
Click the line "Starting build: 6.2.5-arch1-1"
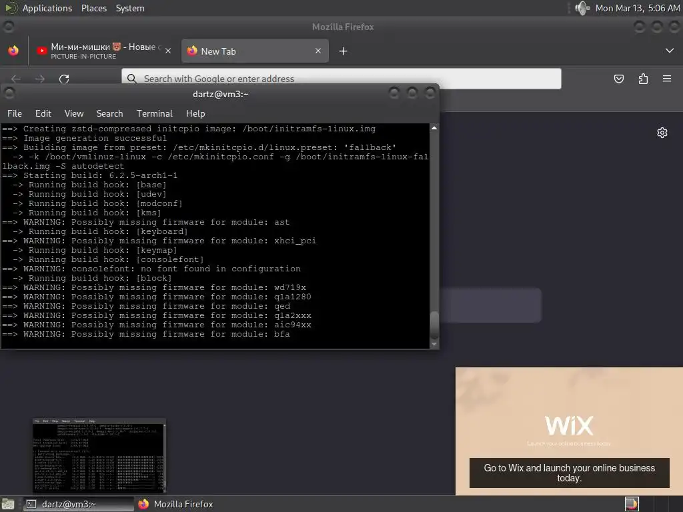tap(90, 175)
